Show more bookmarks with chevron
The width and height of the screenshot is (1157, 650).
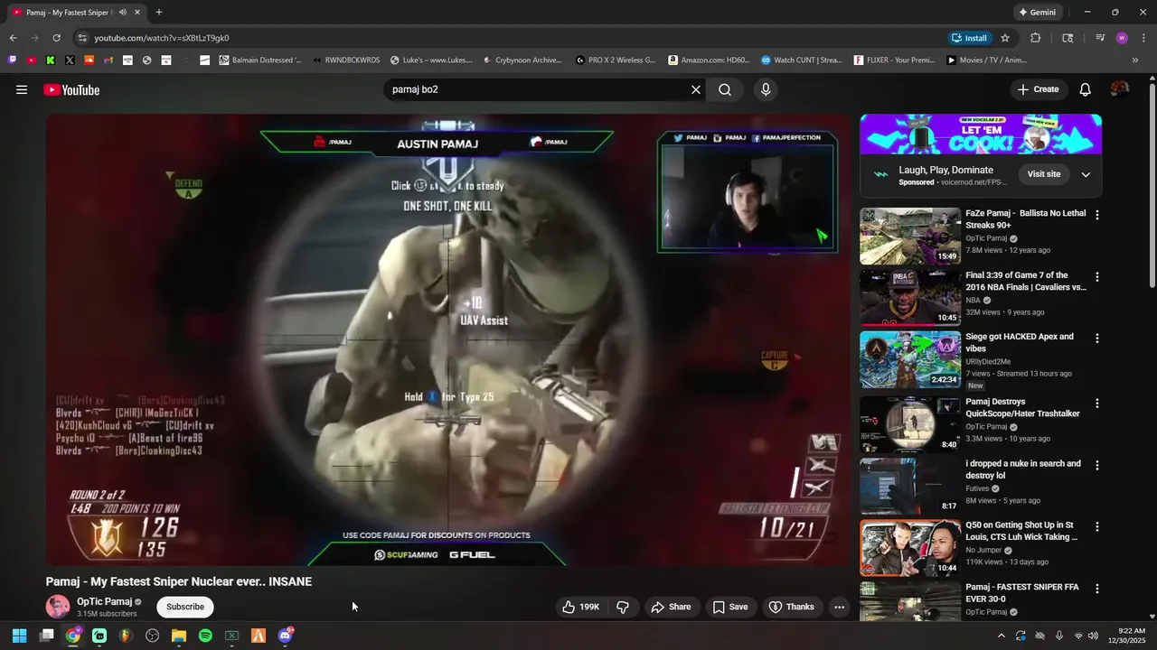point(1135,60)
